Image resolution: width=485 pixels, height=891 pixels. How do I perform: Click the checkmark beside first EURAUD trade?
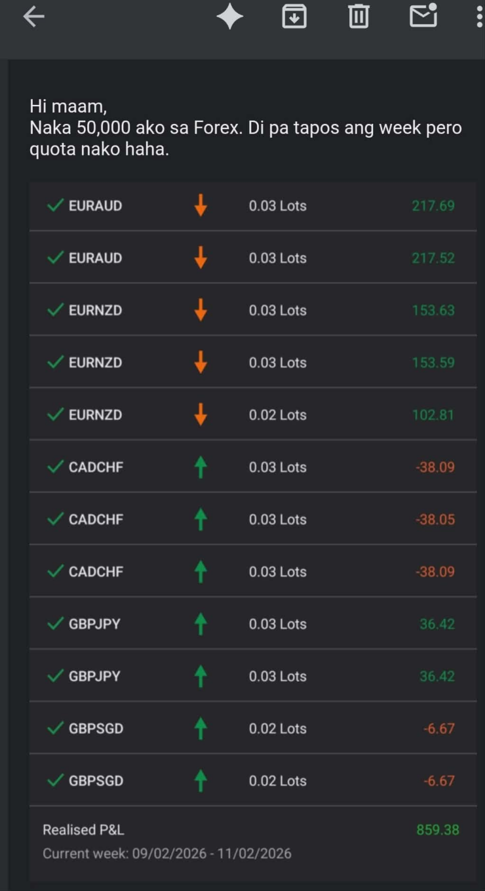click(x=56, y=206)
